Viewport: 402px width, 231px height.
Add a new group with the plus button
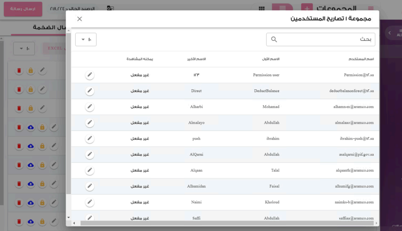[x=307, y=8]
